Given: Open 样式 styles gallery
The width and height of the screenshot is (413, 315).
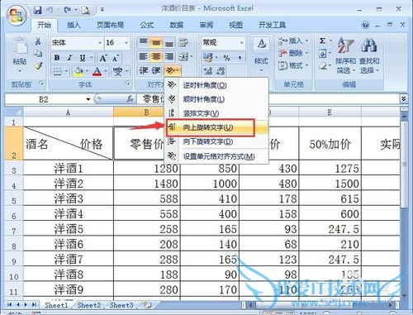Looking at the screenshot, I should [261, 55].
